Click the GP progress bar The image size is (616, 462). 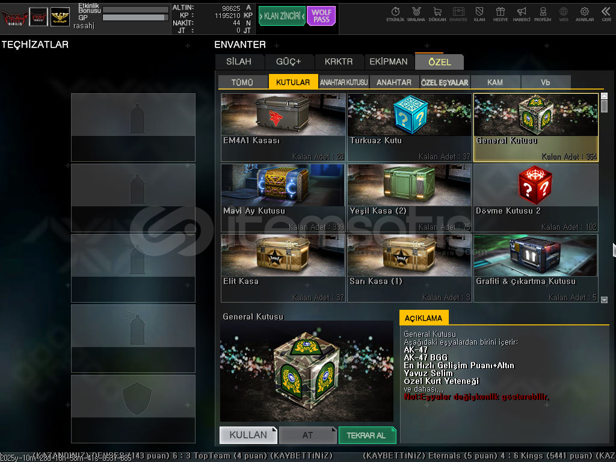coord(135,17)
